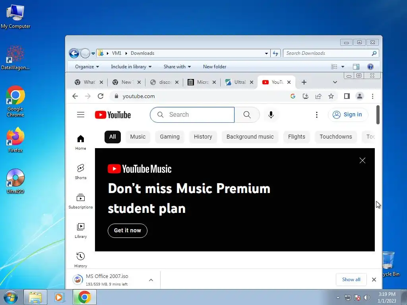The width and height of the screenshot is (407, 305).
Task: Expand MS Office 2007.iso download options
Action: [151, 280]
